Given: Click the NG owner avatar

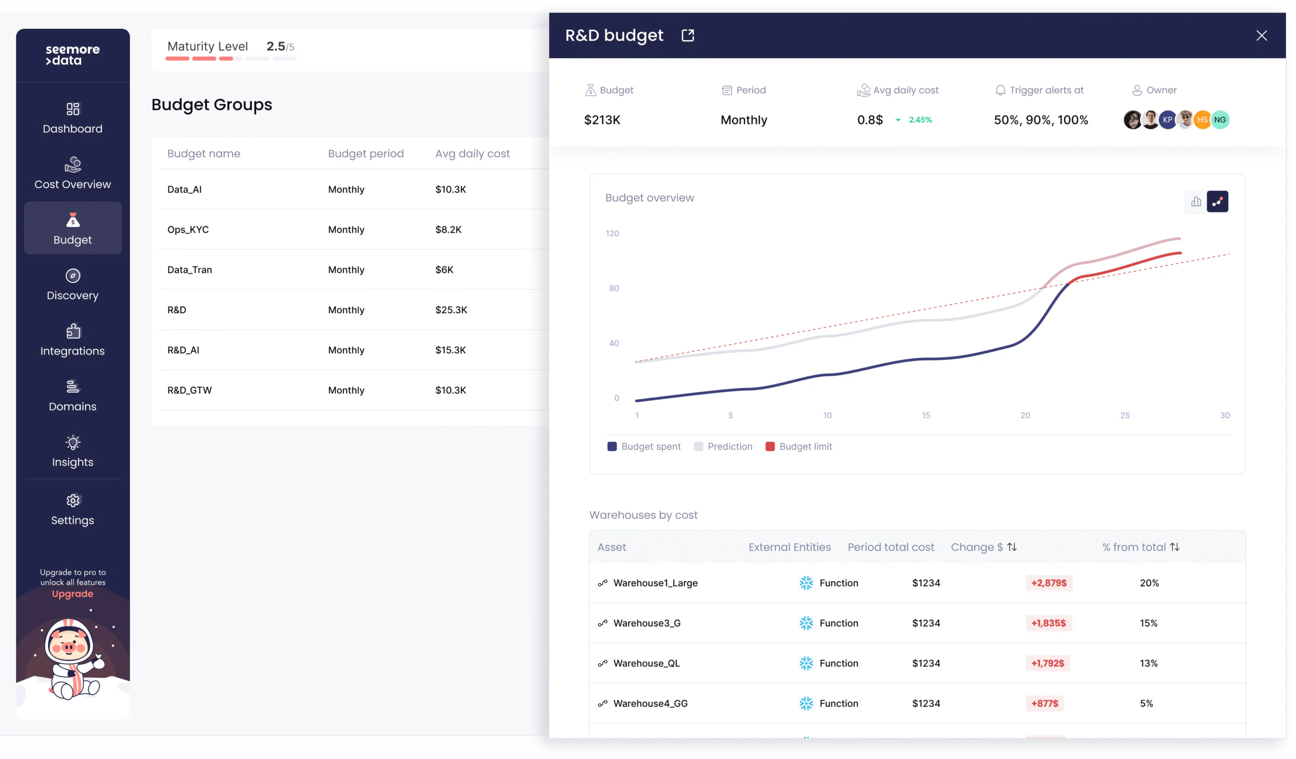Looking at the screenshot, I should point(1220,120).
